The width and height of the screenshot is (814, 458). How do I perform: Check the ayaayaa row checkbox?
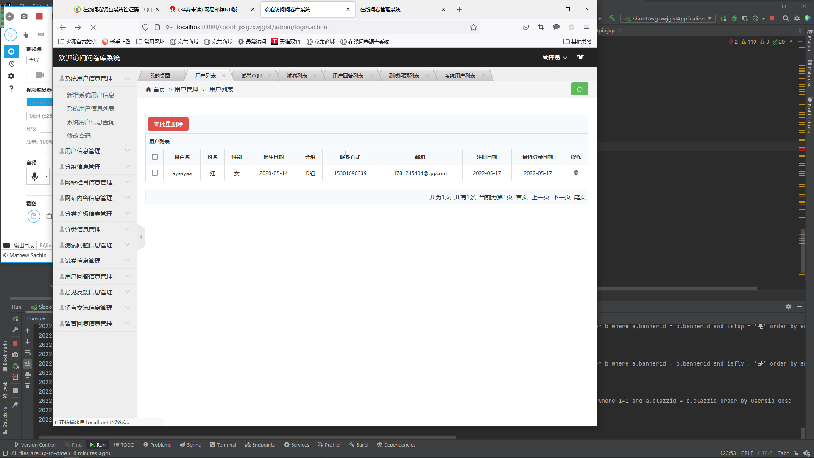(x=155, y=173)
